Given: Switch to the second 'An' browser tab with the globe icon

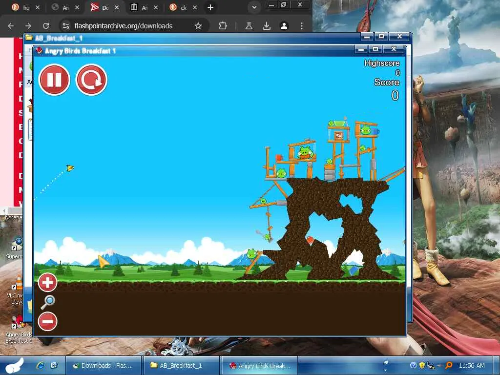Looking at the screenshot, I should click(x=64, y=7).
